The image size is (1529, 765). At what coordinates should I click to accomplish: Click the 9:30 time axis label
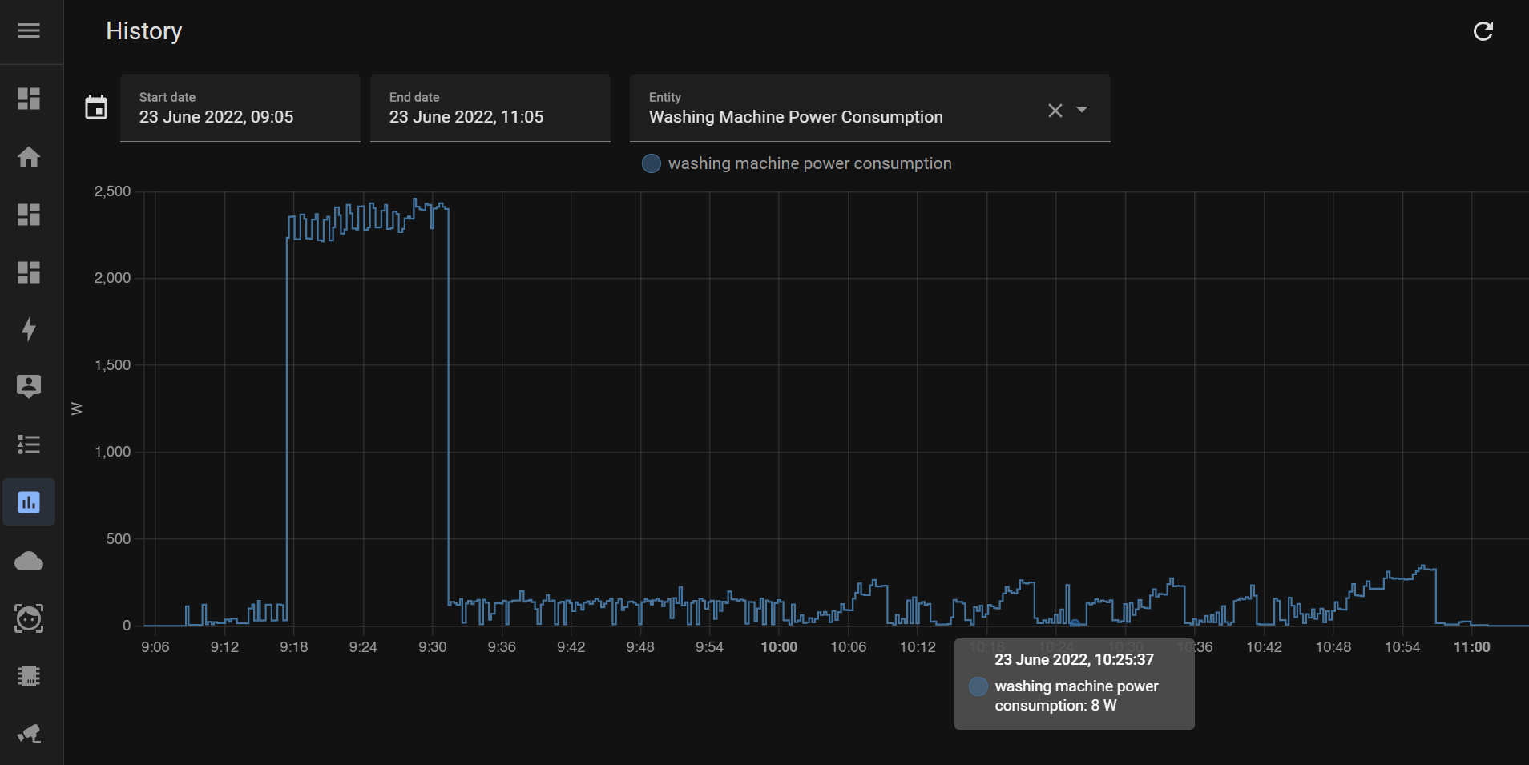click(x=433, y=647)
